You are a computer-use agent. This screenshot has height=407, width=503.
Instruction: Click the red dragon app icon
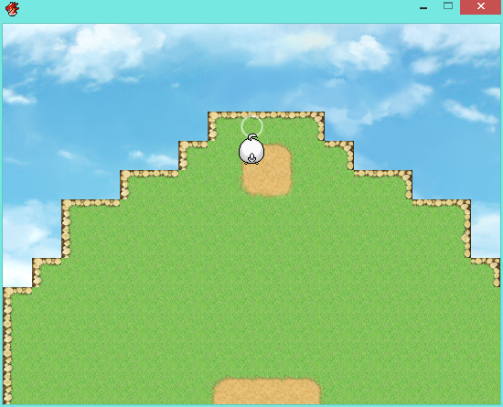tap(12, 8)
